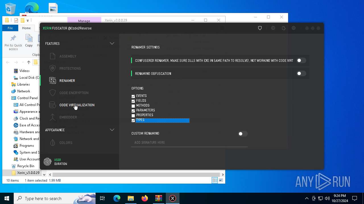This screenshot has width=364, height=204.
Task: Open Task View on taskbar
Action: pyautogui.click(x=102, y=198)
